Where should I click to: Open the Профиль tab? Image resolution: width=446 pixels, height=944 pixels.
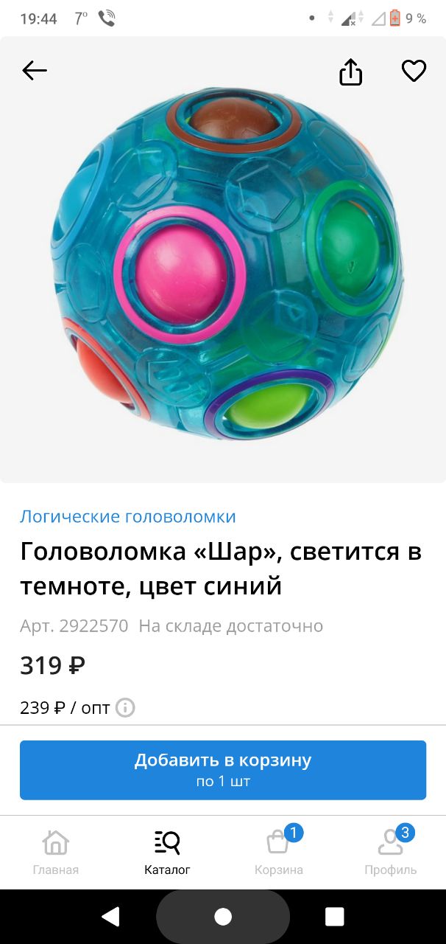(x=391, y=853)
